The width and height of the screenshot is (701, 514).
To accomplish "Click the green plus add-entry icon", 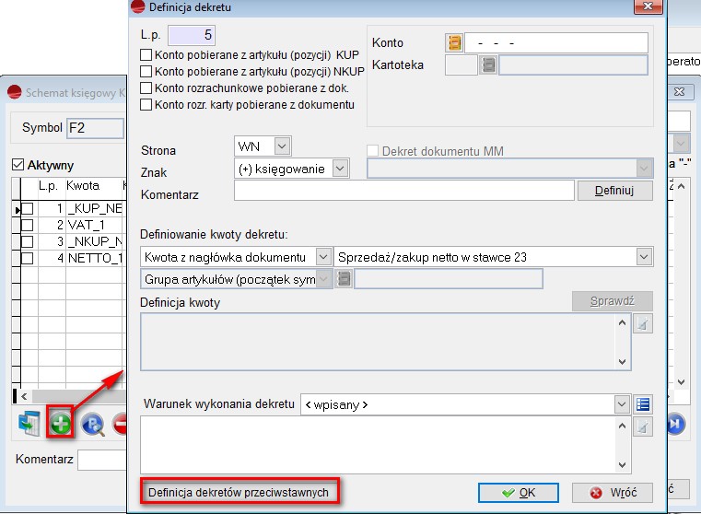I will tap(62, 423).
